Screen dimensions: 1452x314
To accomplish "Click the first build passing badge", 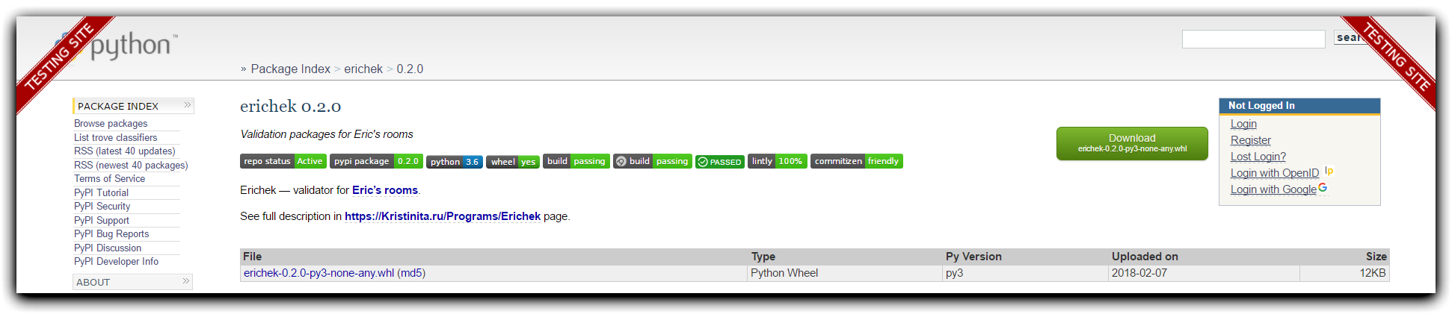I will click(x=576, y=161).
